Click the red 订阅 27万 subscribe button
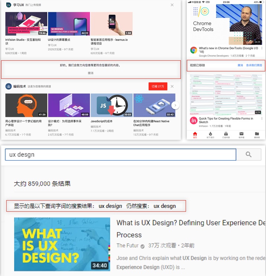266x276 pixels. [158, 86]
